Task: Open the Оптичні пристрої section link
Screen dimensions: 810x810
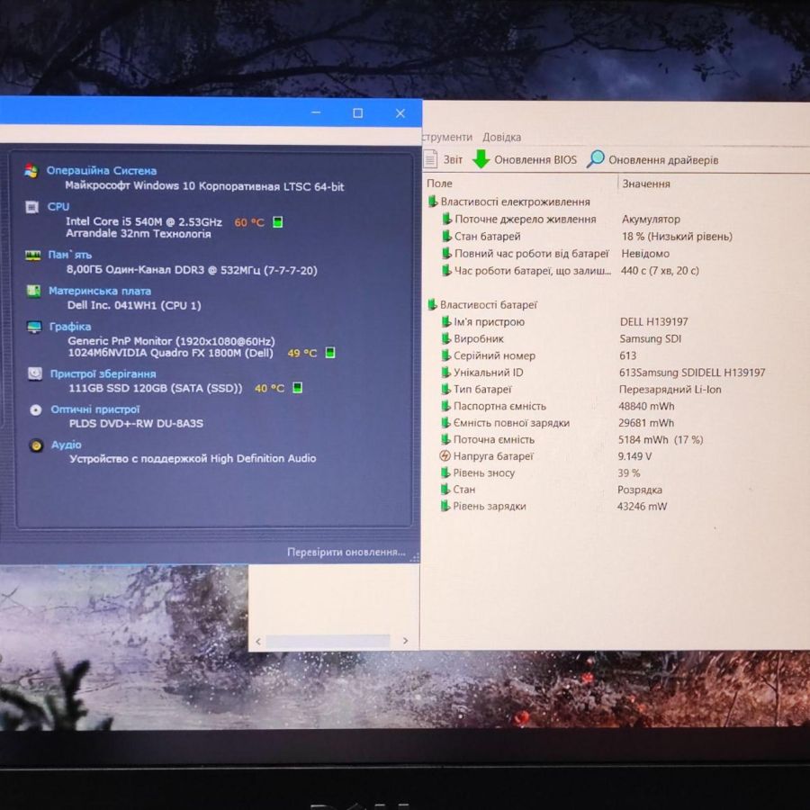Action: click(x=95, y=409)
